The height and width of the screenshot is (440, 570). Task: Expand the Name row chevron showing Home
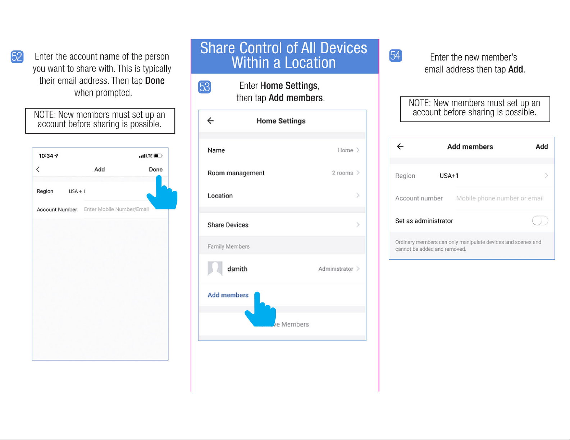[358, 150]
